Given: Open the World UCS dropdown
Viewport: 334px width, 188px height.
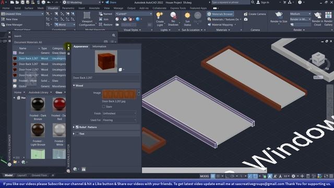Looking at the screenshot, I should 65,25.
